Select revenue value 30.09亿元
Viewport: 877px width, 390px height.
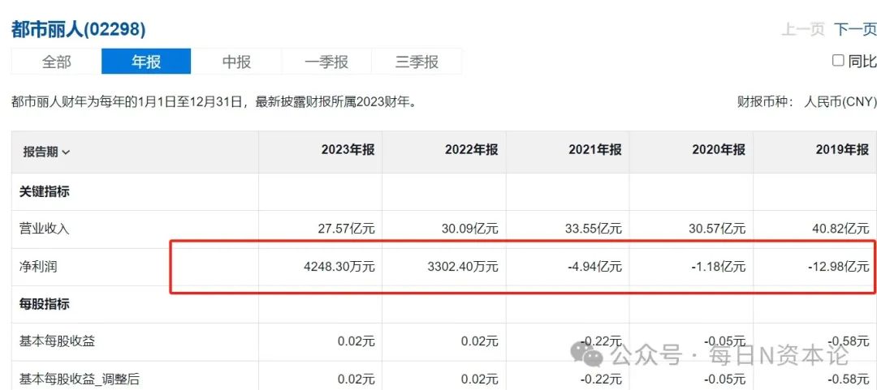[469, 229]
